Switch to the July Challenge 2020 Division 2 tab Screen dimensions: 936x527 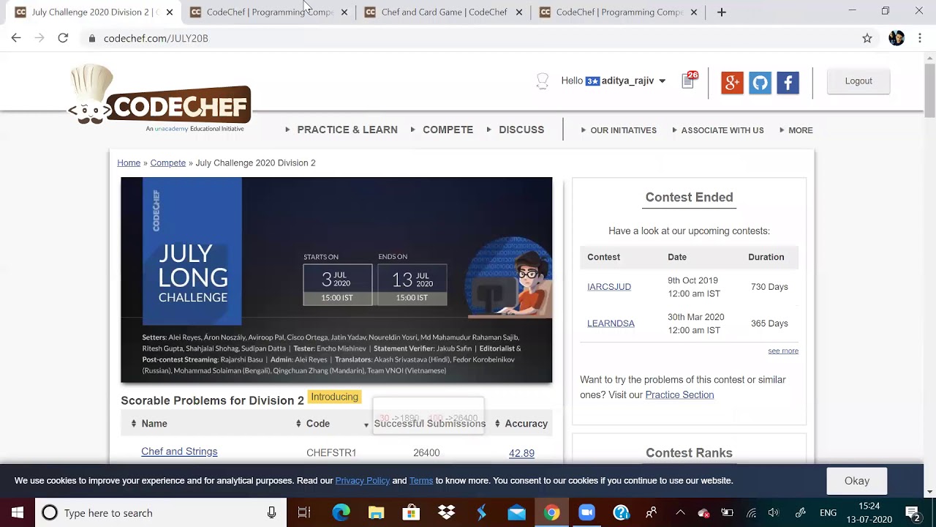pyautogui.click(x=92, y=12)
